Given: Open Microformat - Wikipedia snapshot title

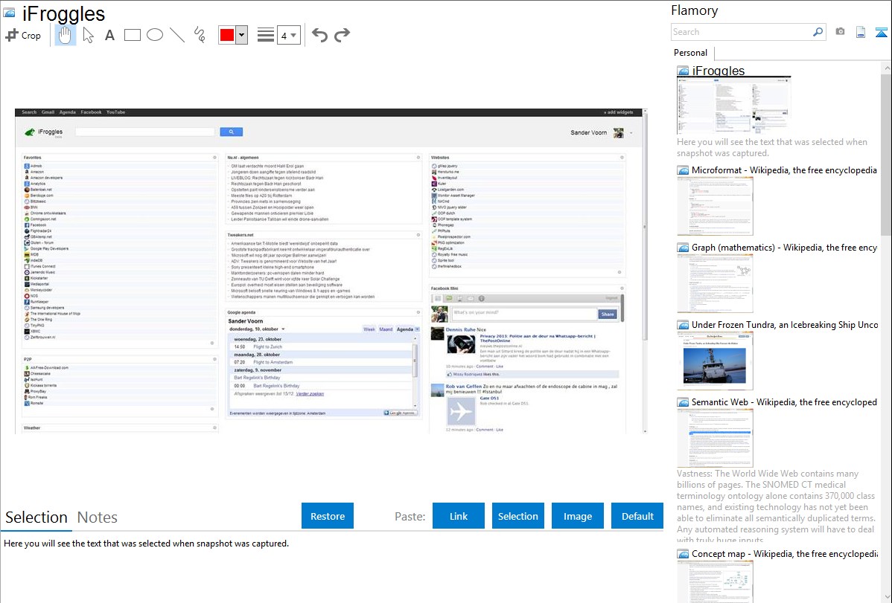Looking at the screenshot, I should point(785,170).
